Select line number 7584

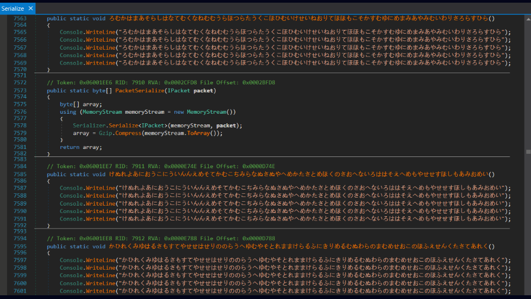(20, 167)
